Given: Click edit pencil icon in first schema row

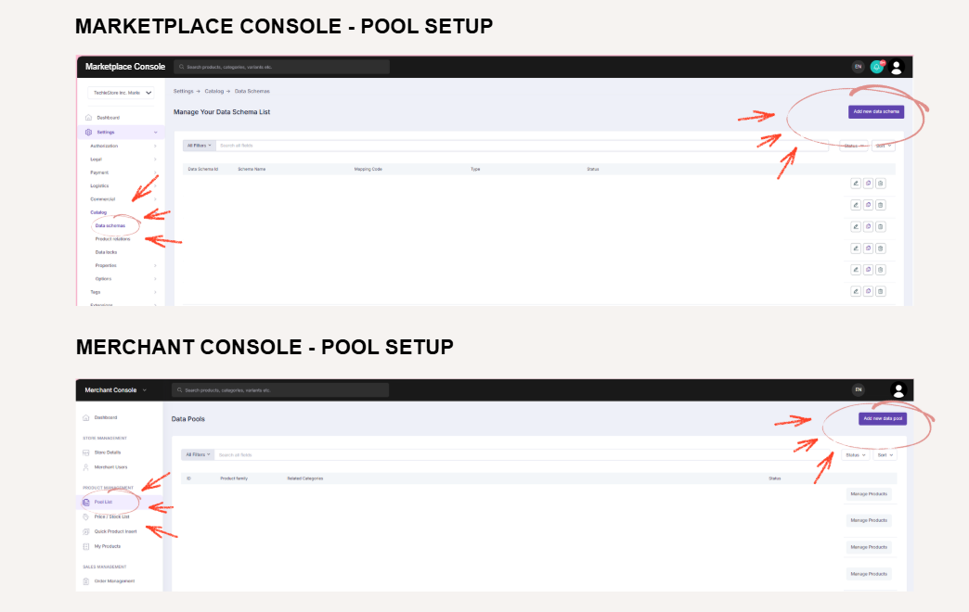Looking at the screenshot, I should coord(855,183).
